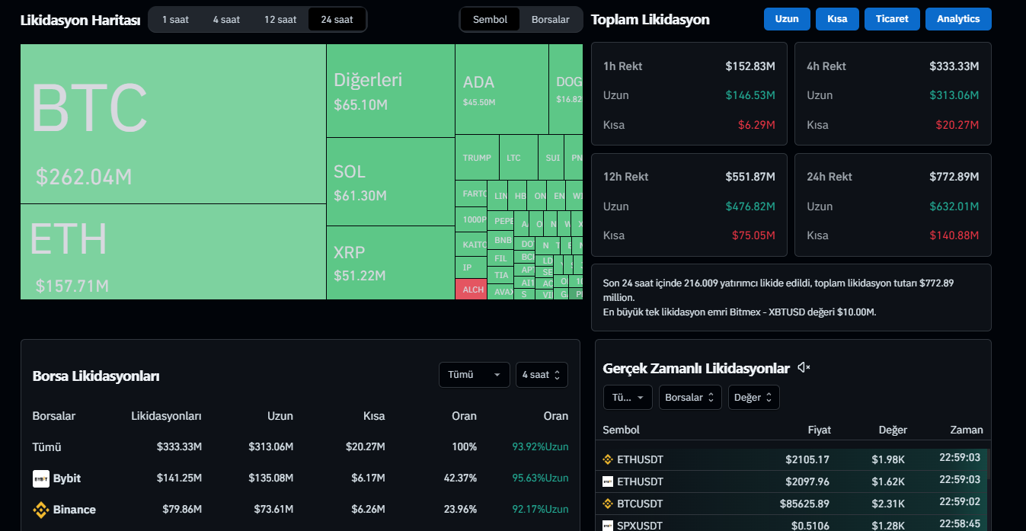Click the Binance logo in the exchange table
Image resolution: width=1026 pixels, height=531 pixels.
pyautogui.click(x=41, y=510)
